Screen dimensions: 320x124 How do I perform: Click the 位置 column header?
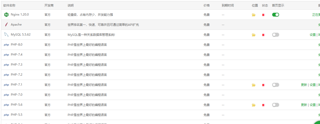tap(255, 6)
